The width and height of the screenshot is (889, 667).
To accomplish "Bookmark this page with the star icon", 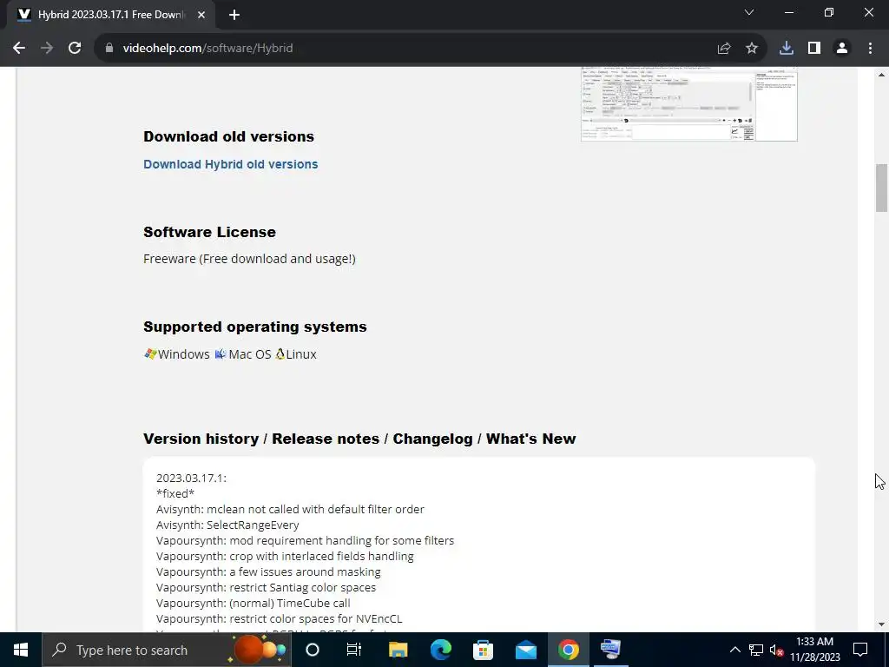I will tap(752, 49).
